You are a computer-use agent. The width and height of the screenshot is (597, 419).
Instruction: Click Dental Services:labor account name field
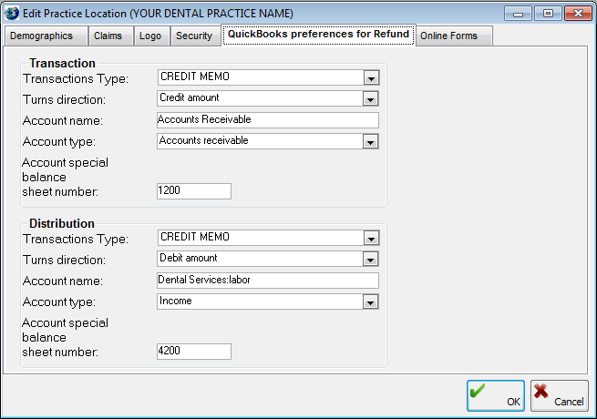coord(267,281)
